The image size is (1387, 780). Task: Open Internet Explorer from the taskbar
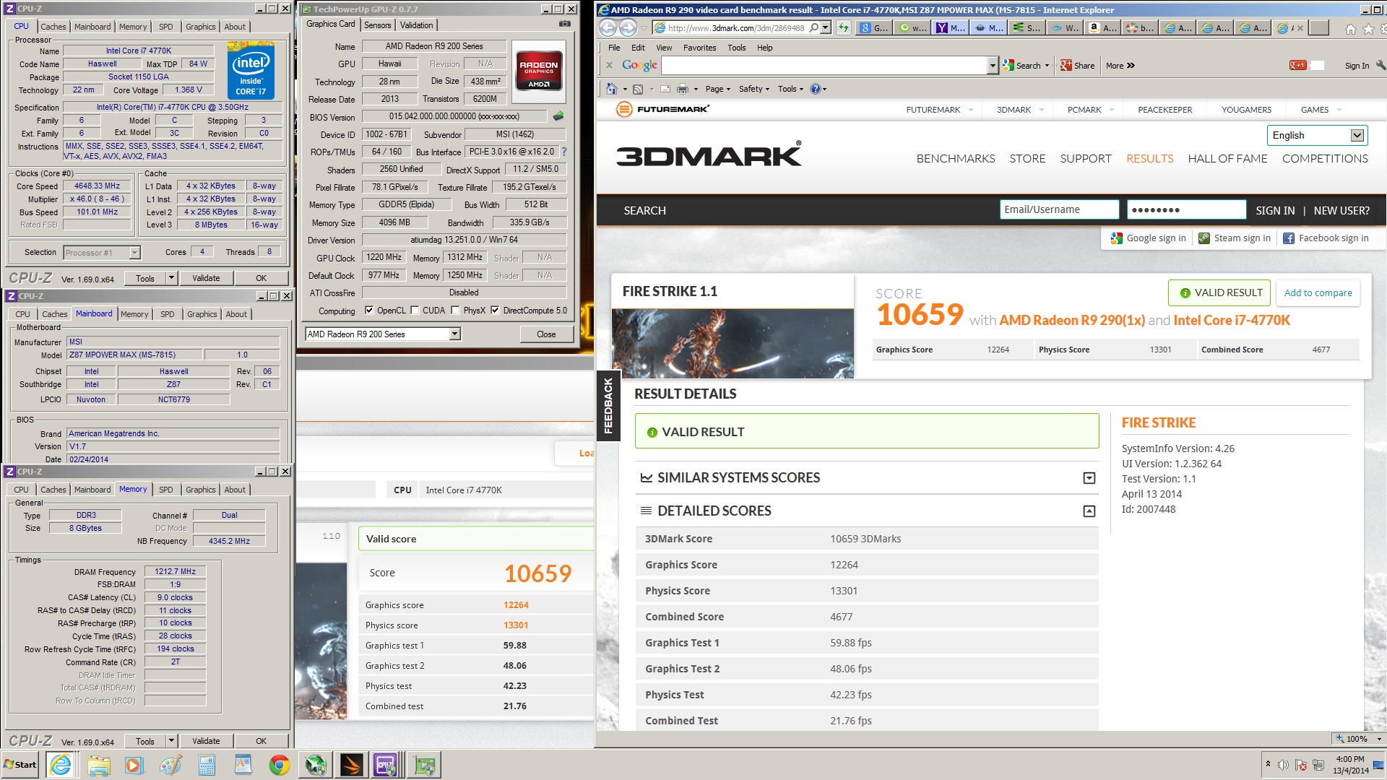pos(61,765)
